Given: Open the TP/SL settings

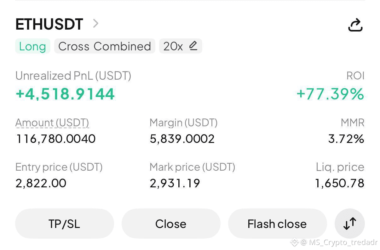Looking at the screenshot, I should pos(64,224).
